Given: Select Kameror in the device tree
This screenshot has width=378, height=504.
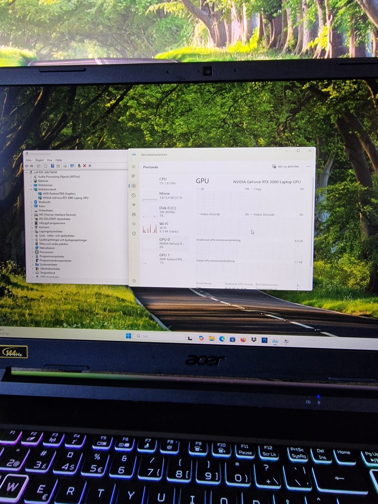Looking at the screenshot, I should (42, 227).
